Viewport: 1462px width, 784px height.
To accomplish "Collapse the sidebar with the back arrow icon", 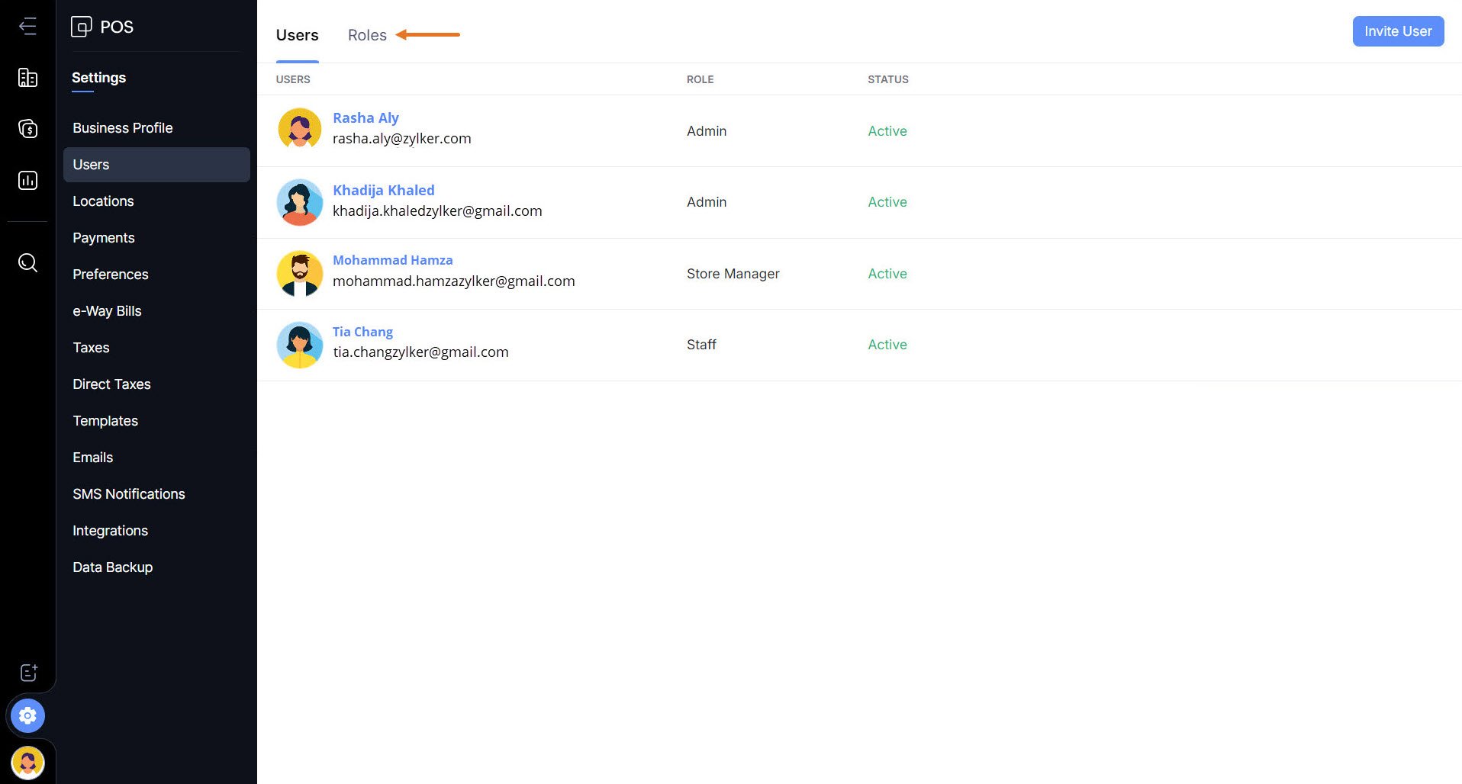I will [27, 27].
